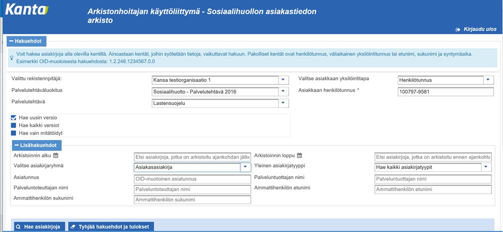Click the Ammattihenkilön etunimi field
Viewport: 503px width, 232px height.
coord(433,189)
